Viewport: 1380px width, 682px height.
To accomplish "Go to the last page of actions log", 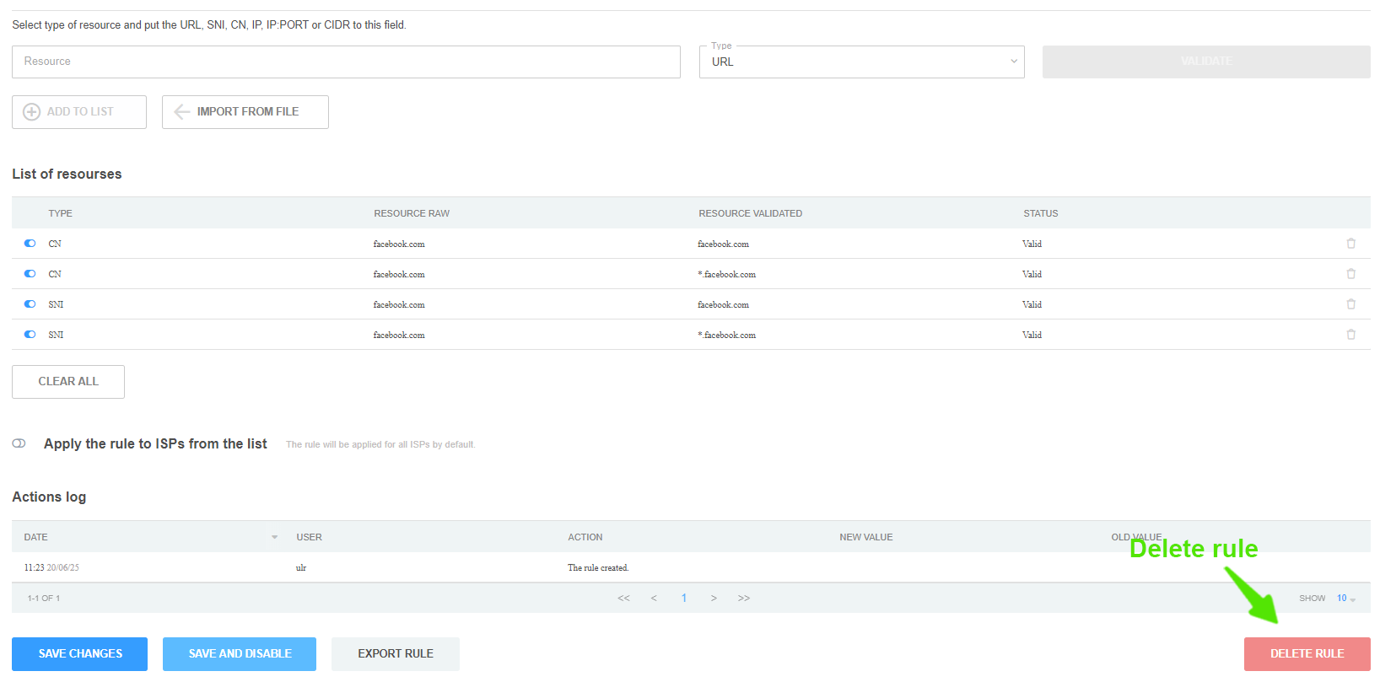I will pos(743,599).
